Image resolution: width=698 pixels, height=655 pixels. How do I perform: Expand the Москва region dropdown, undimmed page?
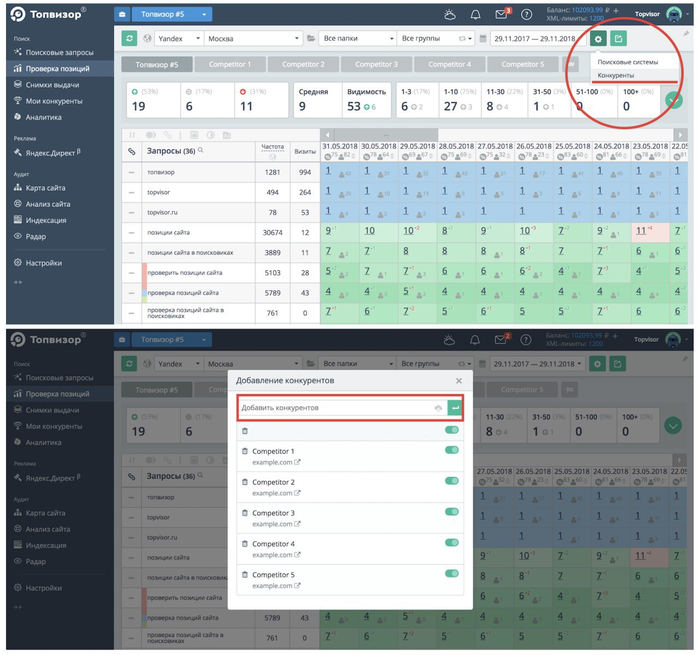[x=253, y=39]
